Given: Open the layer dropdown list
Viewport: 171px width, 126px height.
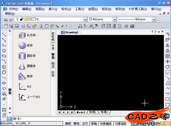Looking at the screenshot, I should point(85,19).
